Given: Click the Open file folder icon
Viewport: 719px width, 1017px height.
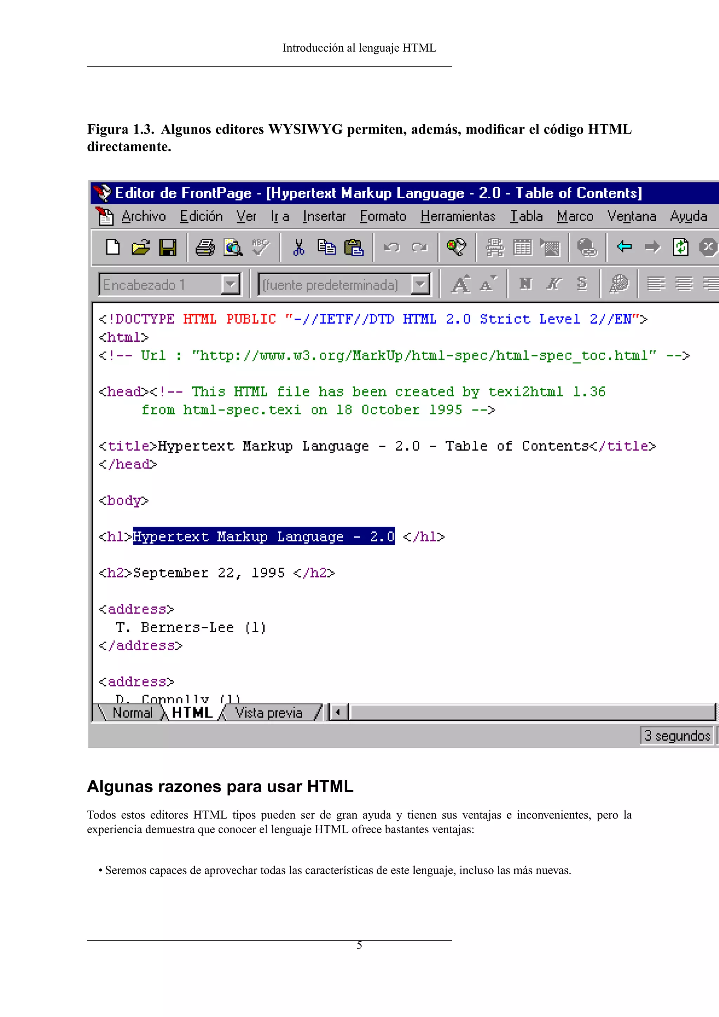Looking at the screenshot, I should pos(141,247).
